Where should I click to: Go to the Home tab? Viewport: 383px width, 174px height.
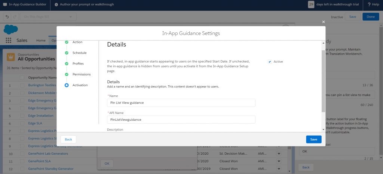coord(41,40)
